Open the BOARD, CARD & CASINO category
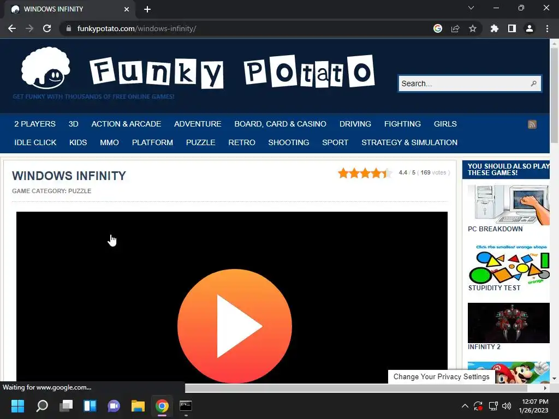This screenshot has height=419, width=559. [280, 124]
